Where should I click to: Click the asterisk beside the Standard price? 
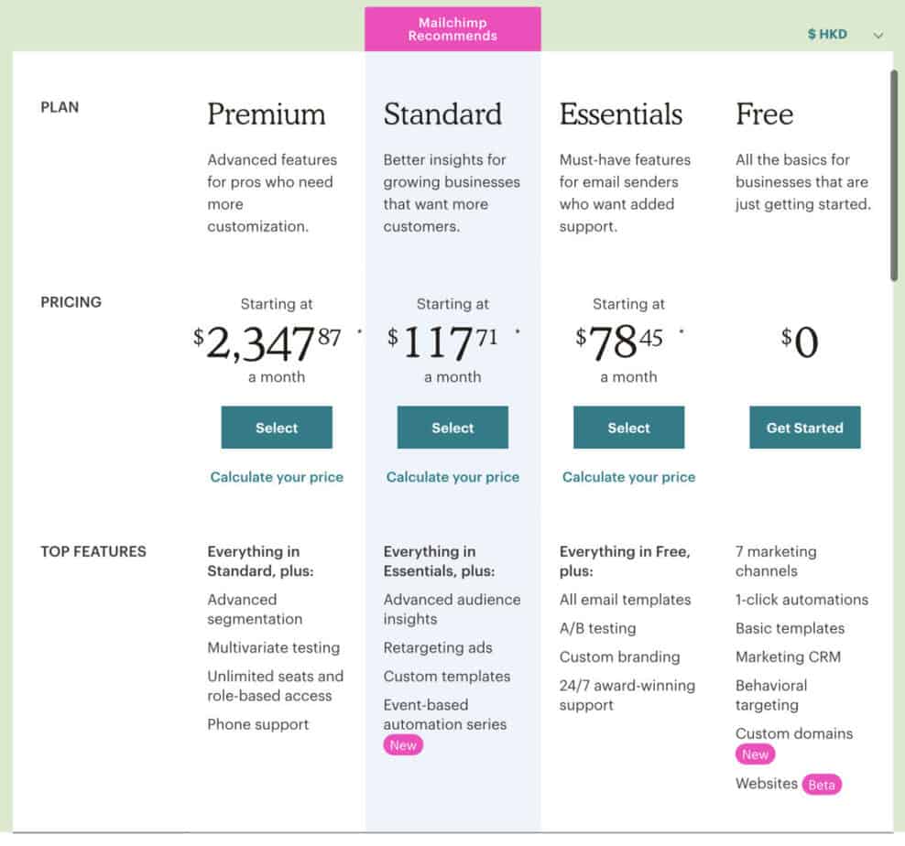tap(518, 331)
